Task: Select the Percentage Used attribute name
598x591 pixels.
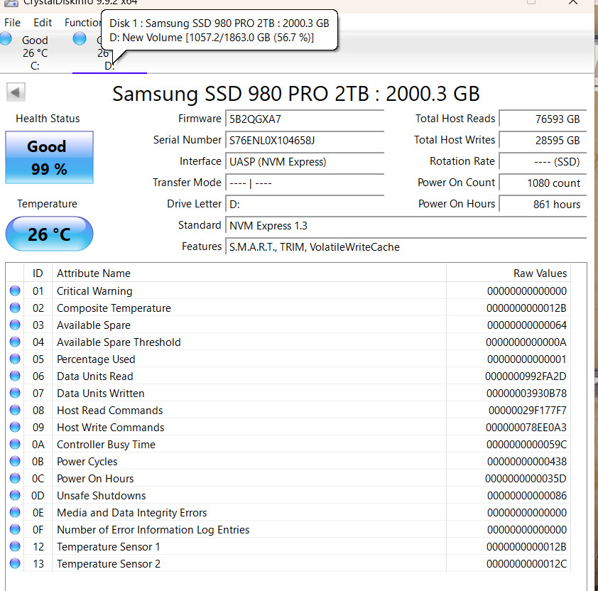Action: tap(96, 359)
